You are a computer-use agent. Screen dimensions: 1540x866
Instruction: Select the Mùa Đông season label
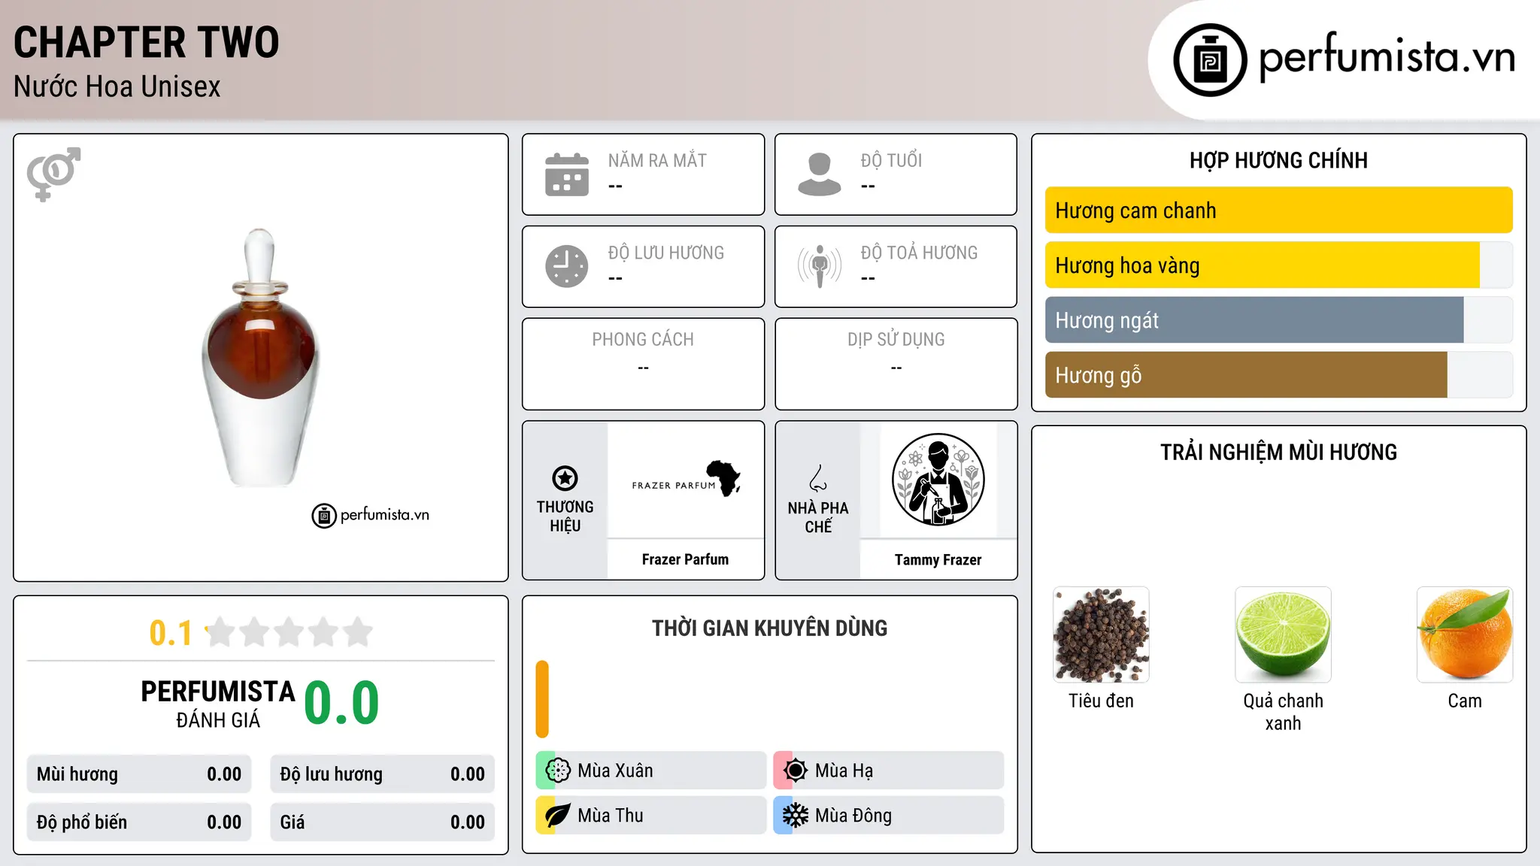tap(853, 816)
